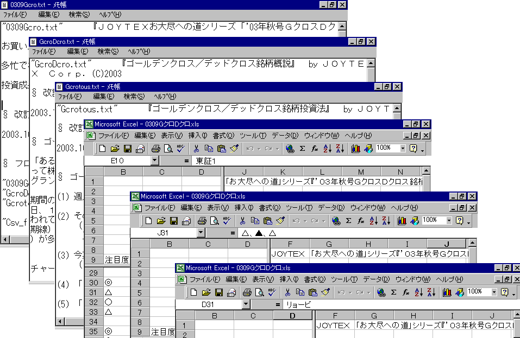The image size is (520, 338).
Task: Open Name Box dropdown showing E10
Action: [x=154, y=161]
